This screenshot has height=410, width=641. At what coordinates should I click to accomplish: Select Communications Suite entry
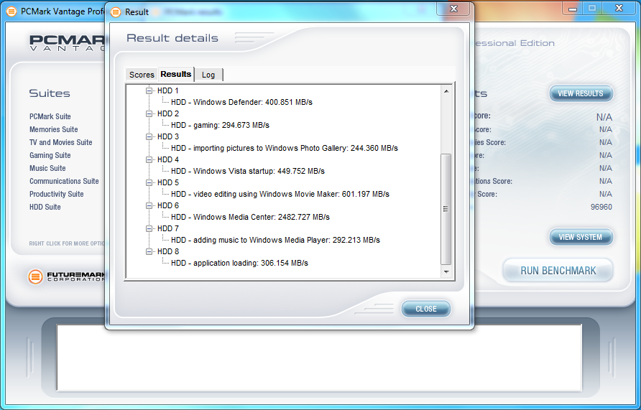pos(64,181)
